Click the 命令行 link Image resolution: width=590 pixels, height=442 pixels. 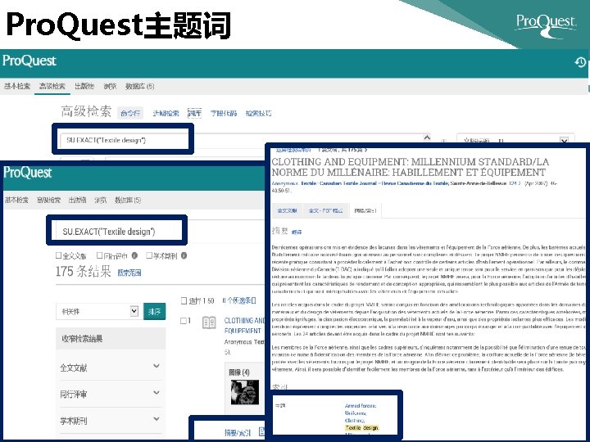click(x=130, y=113)
